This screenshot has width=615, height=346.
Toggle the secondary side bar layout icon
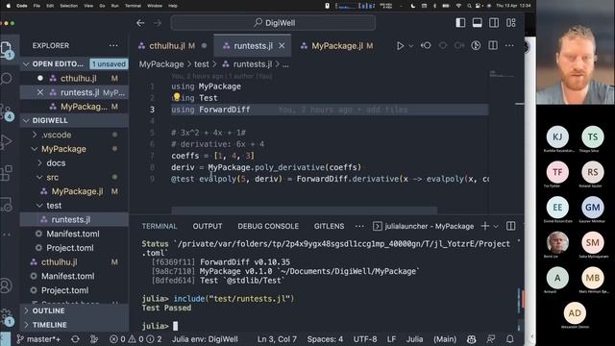[494, 23]
